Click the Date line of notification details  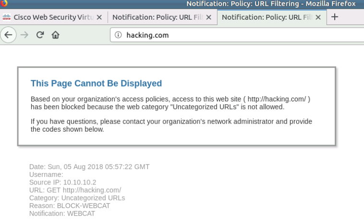pos(89,167)
